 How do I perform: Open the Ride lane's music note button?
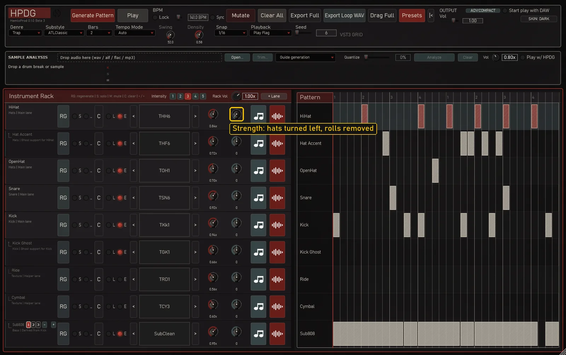click(259, 279)
